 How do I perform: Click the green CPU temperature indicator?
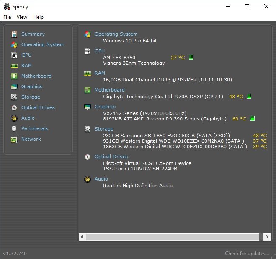point(191,58)
